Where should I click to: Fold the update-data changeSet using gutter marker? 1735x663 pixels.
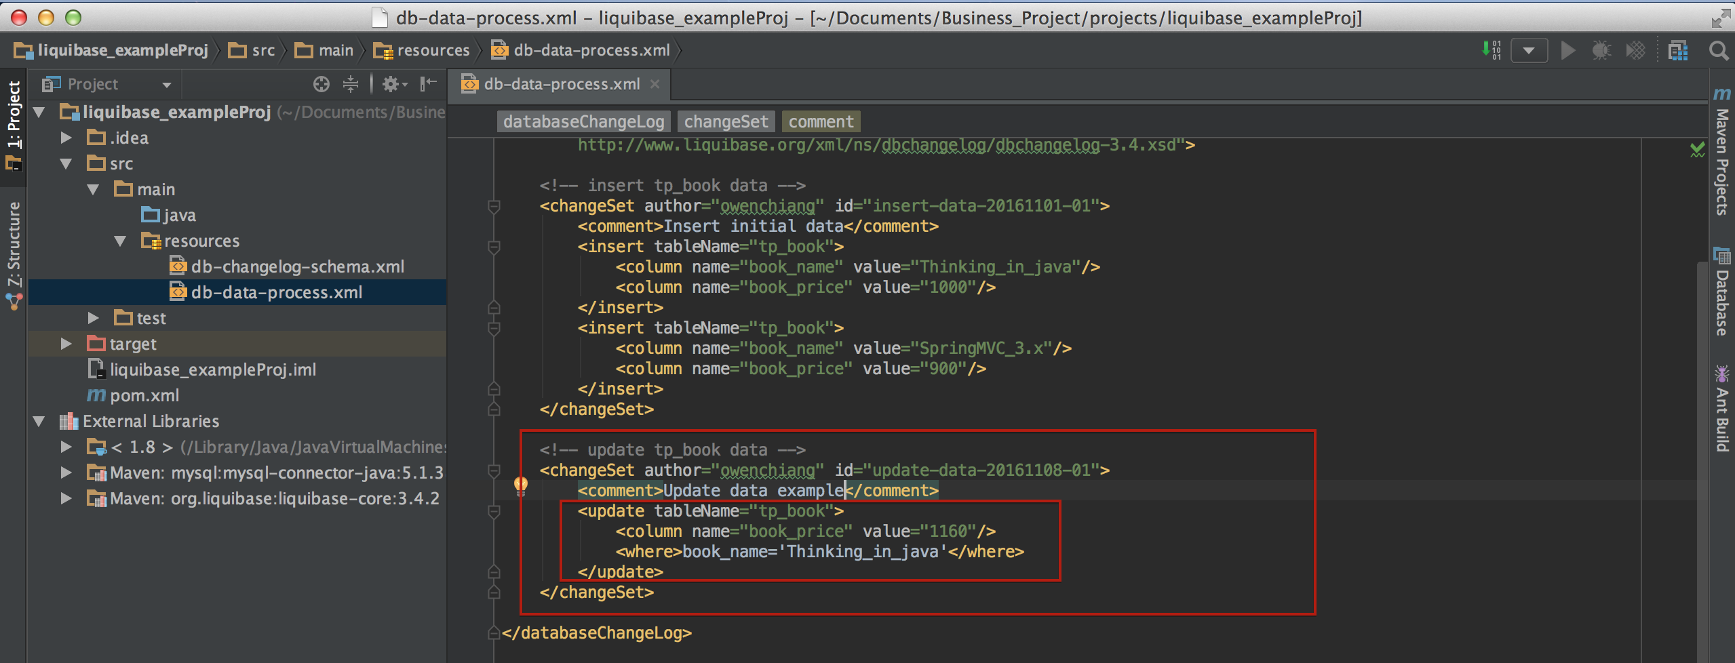coord(494,470)
